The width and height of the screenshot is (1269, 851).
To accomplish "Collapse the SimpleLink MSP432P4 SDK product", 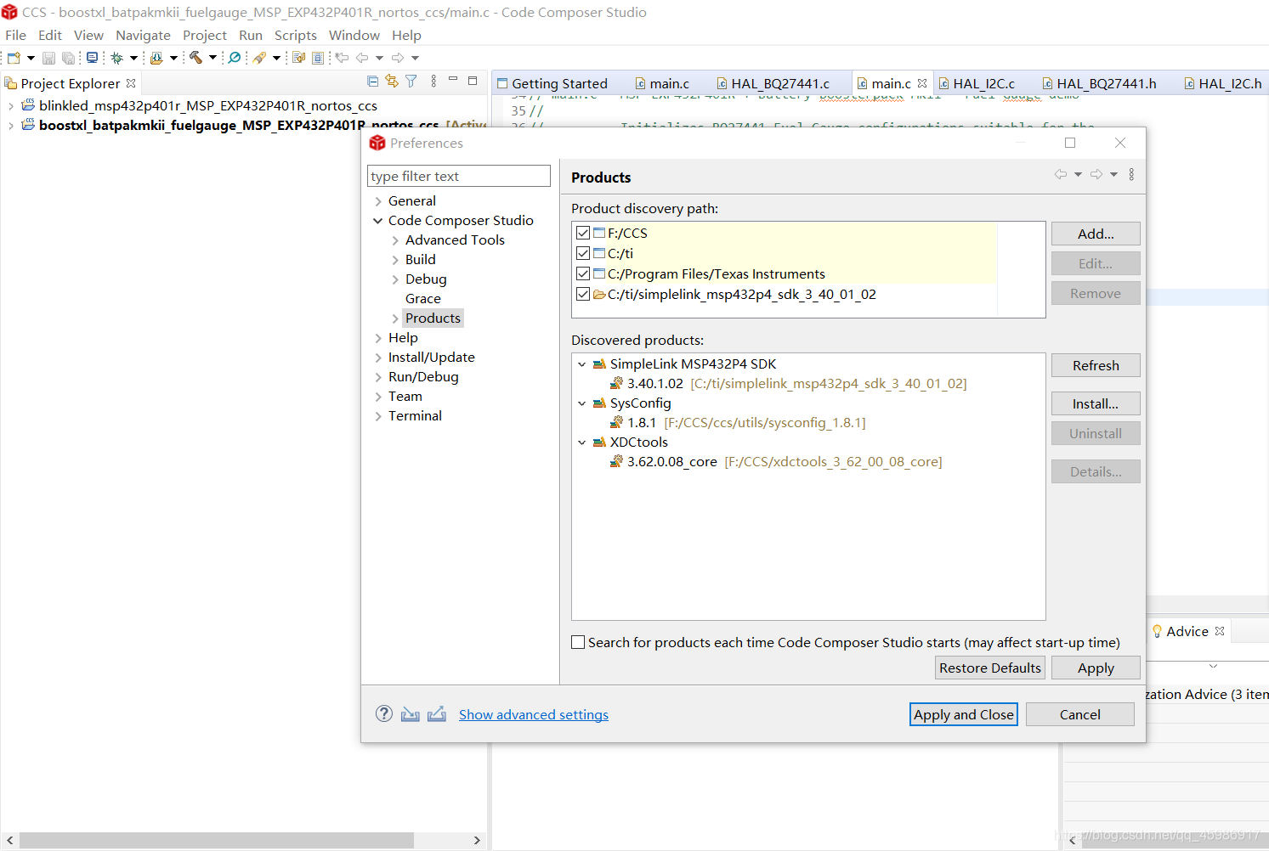I will (582, 364).
